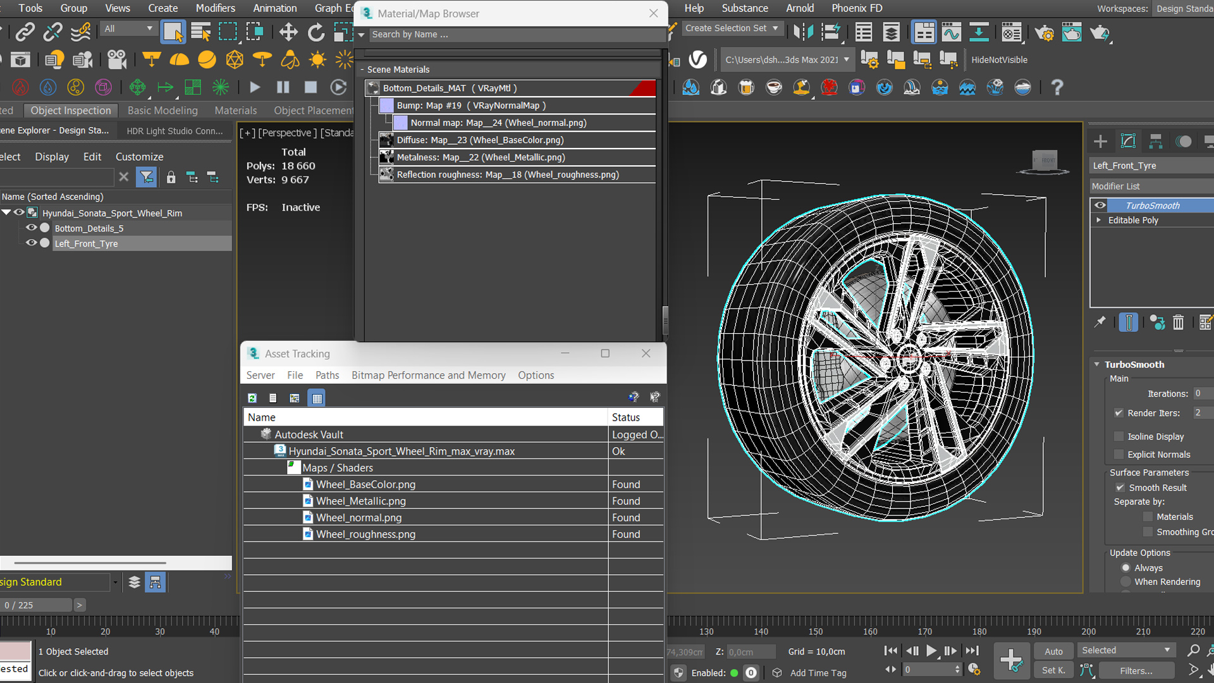The width and height of the screenshot is (1214, 683).
Task: Open the Create tab plus icon in command panel
Action: (x=1100, y=141)
